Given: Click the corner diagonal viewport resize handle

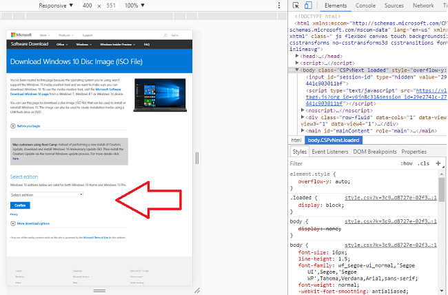Looking at the screenshot, I should click(x=197, y=290).
